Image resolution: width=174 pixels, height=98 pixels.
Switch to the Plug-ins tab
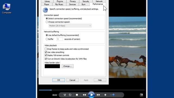[60, 1]
